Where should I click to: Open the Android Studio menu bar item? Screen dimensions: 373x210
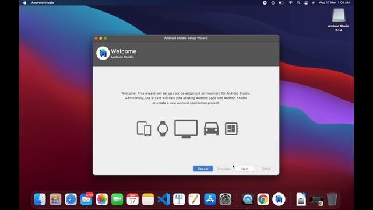[x=43, y=3]
